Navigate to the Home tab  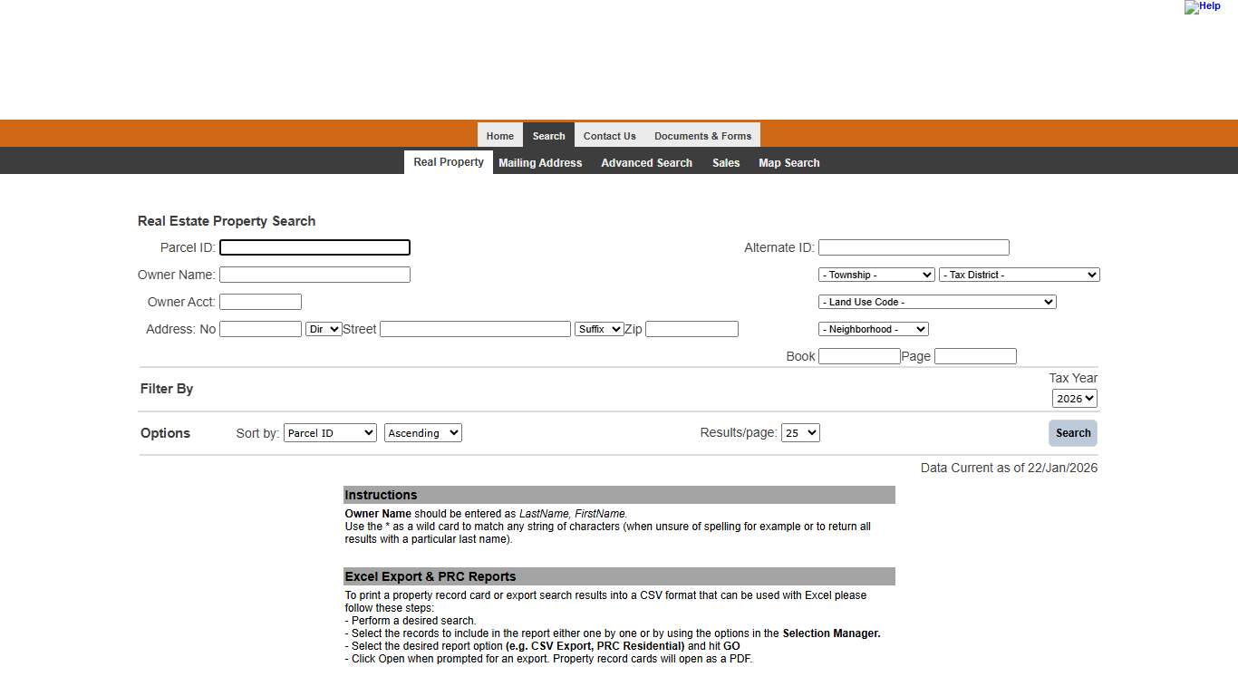(499, 135)
